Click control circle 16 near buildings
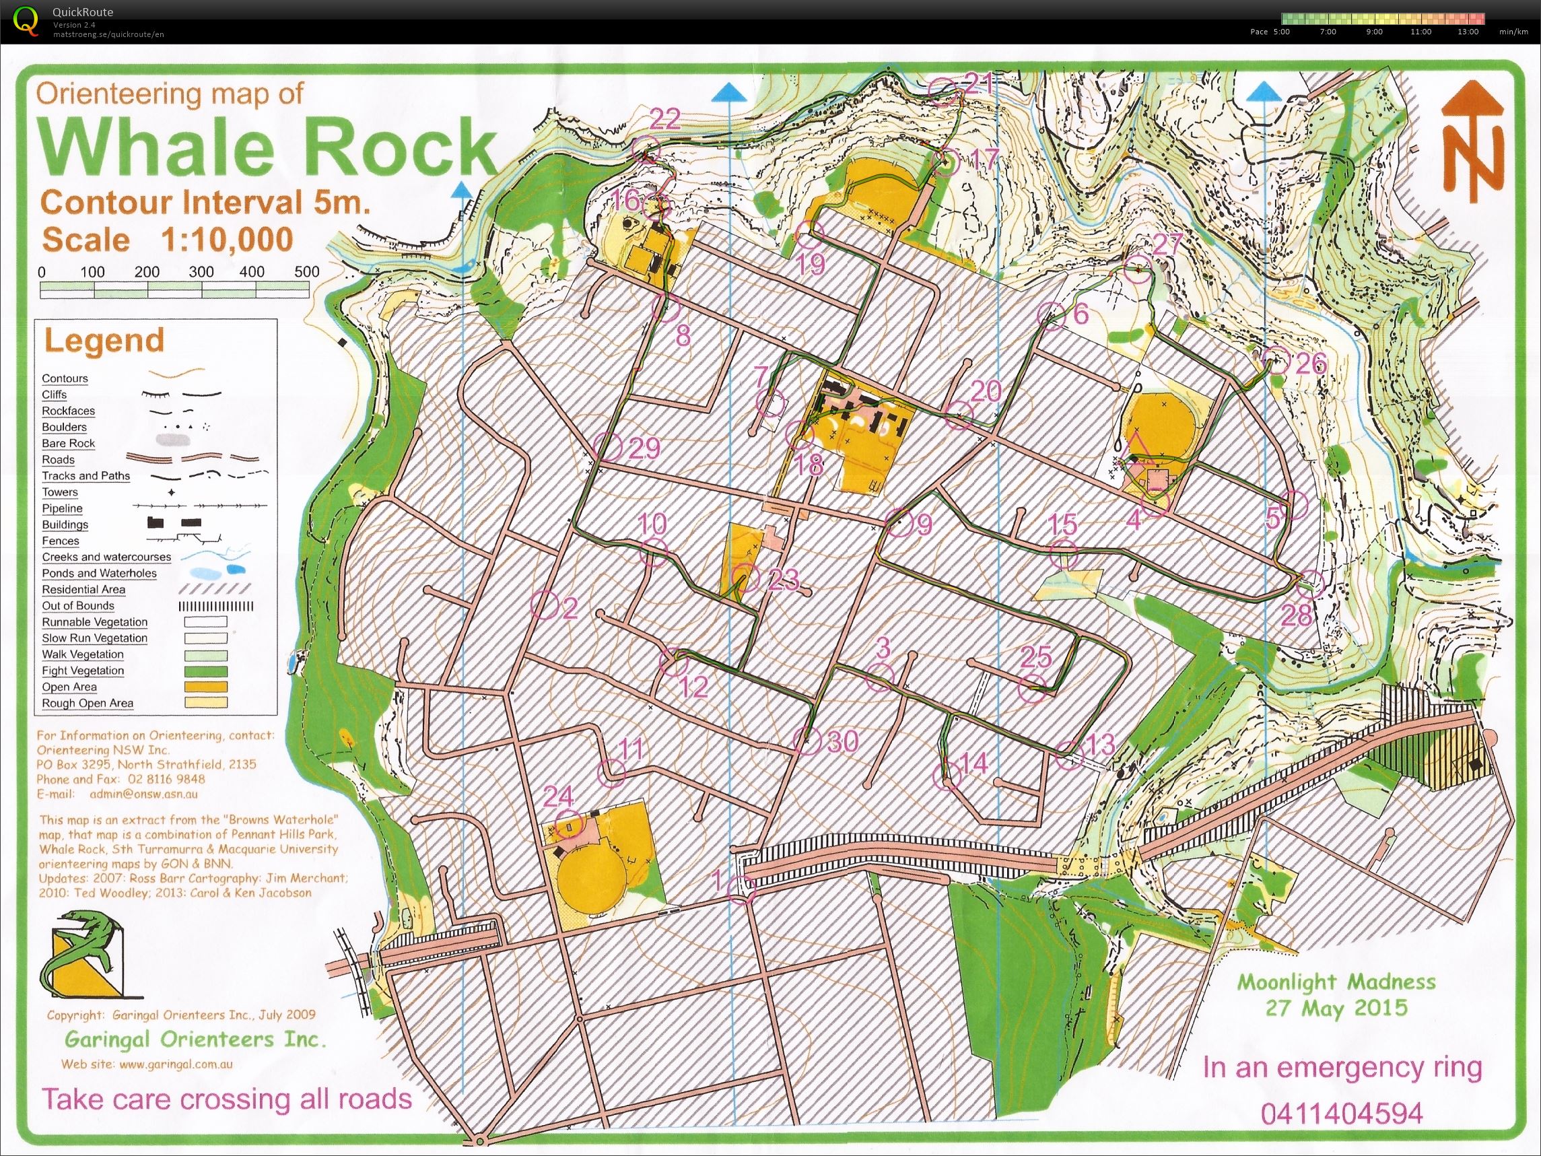The width and height of the screenshot is (1541, 1156). 656,205
